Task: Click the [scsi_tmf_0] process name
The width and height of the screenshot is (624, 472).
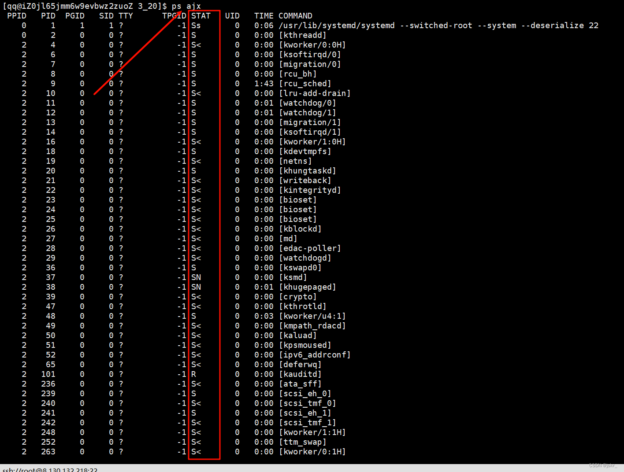Action: pos(308,403)
